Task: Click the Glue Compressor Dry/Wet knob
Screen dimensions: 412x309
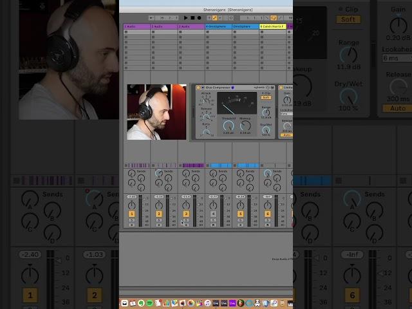Action: [266, 130]
